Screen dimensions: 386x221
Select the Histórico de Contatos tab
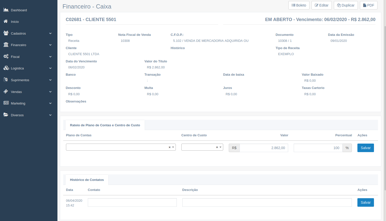click(87, 180)
